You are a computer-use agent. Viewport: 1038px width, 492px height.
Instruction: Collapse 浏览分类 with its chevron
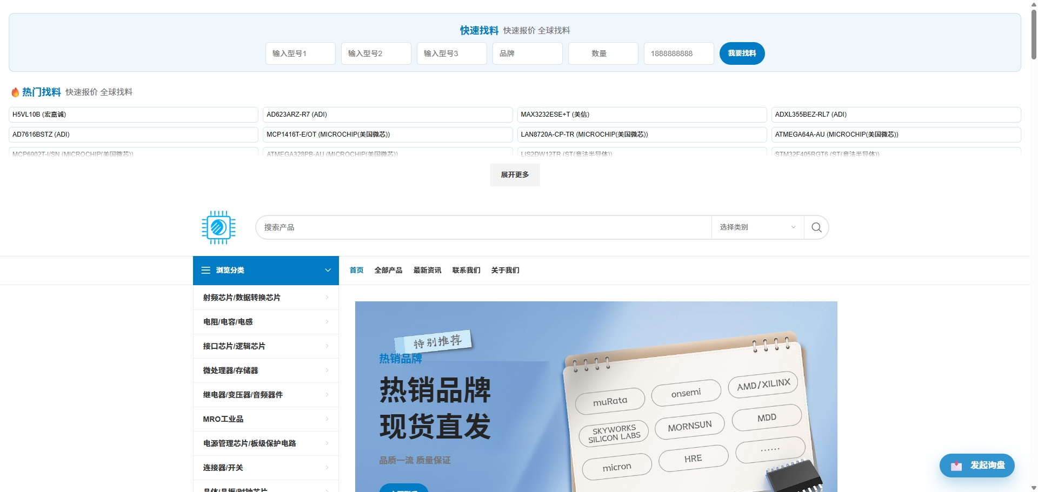[328, 270]
